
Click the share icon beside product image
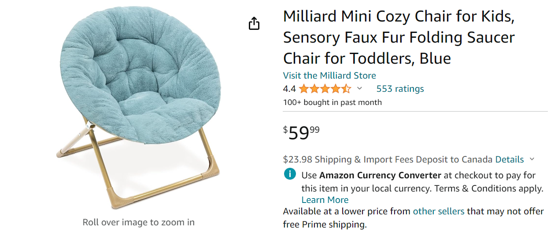[254, 23]
